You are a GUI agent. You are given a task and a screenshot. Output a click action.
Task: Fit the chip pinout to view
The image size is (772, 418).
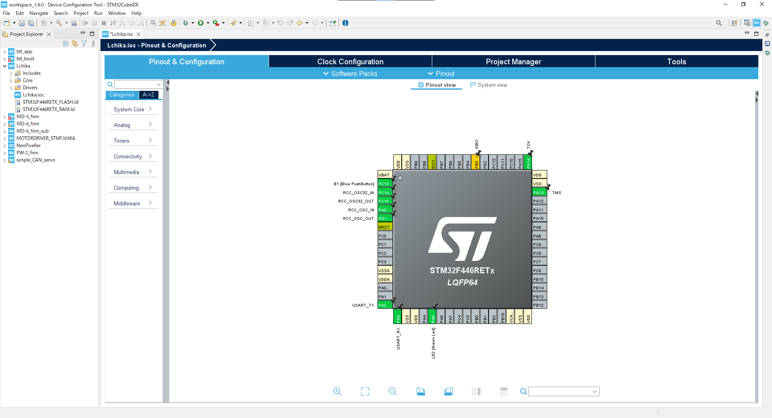coord(365,391)
